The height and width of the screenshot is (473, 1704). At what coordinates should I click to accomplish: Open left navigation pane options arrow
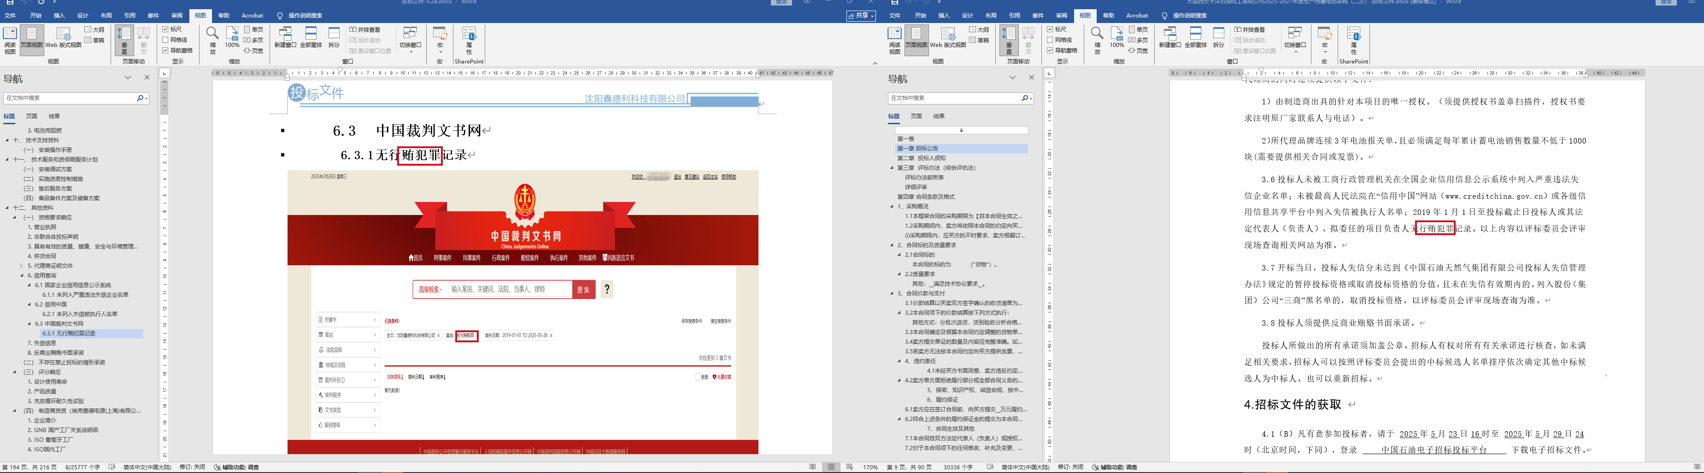128,78
